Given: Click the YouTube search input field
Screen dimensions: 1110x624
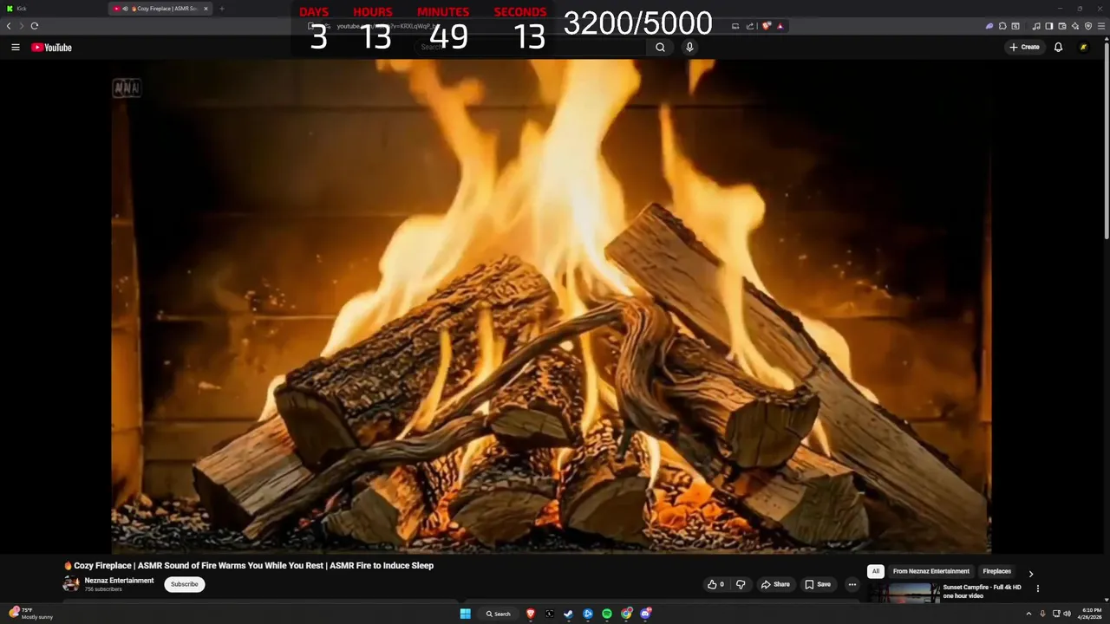Looking at the screenshot, I should pos(531,48).
